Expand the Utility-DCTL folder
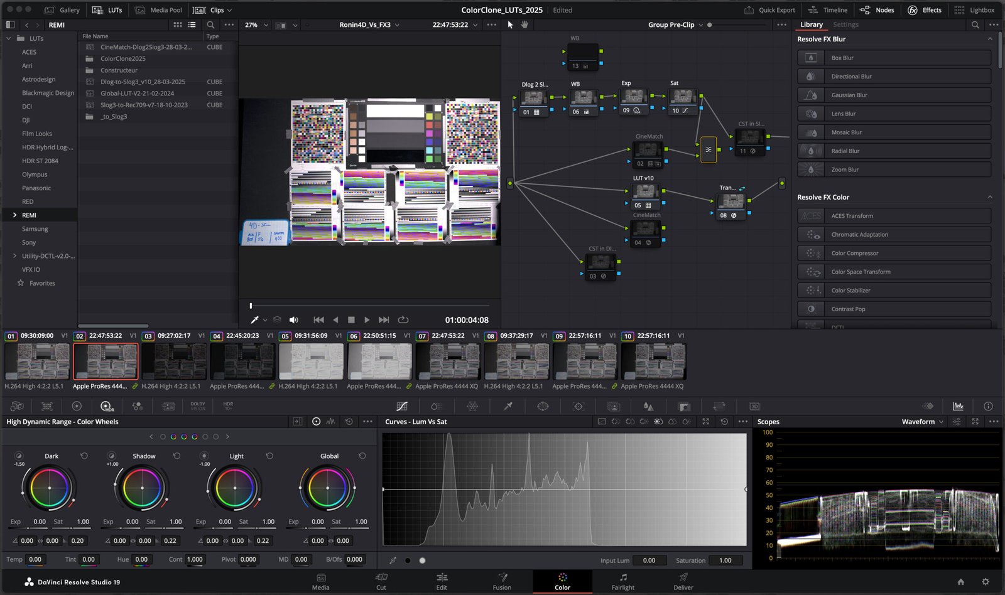 (x=14, y=255)
